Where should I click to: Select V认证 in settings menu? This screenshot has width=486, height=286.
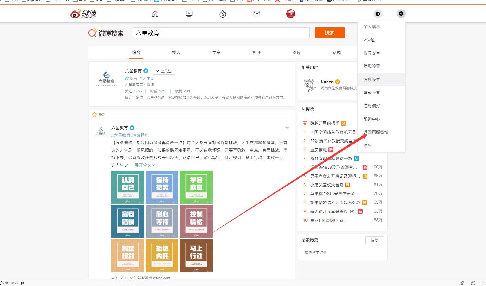(381, 40)
